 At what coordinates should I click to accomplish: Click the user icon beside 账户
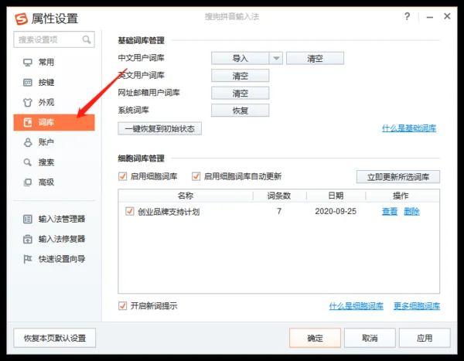point(28,143)
